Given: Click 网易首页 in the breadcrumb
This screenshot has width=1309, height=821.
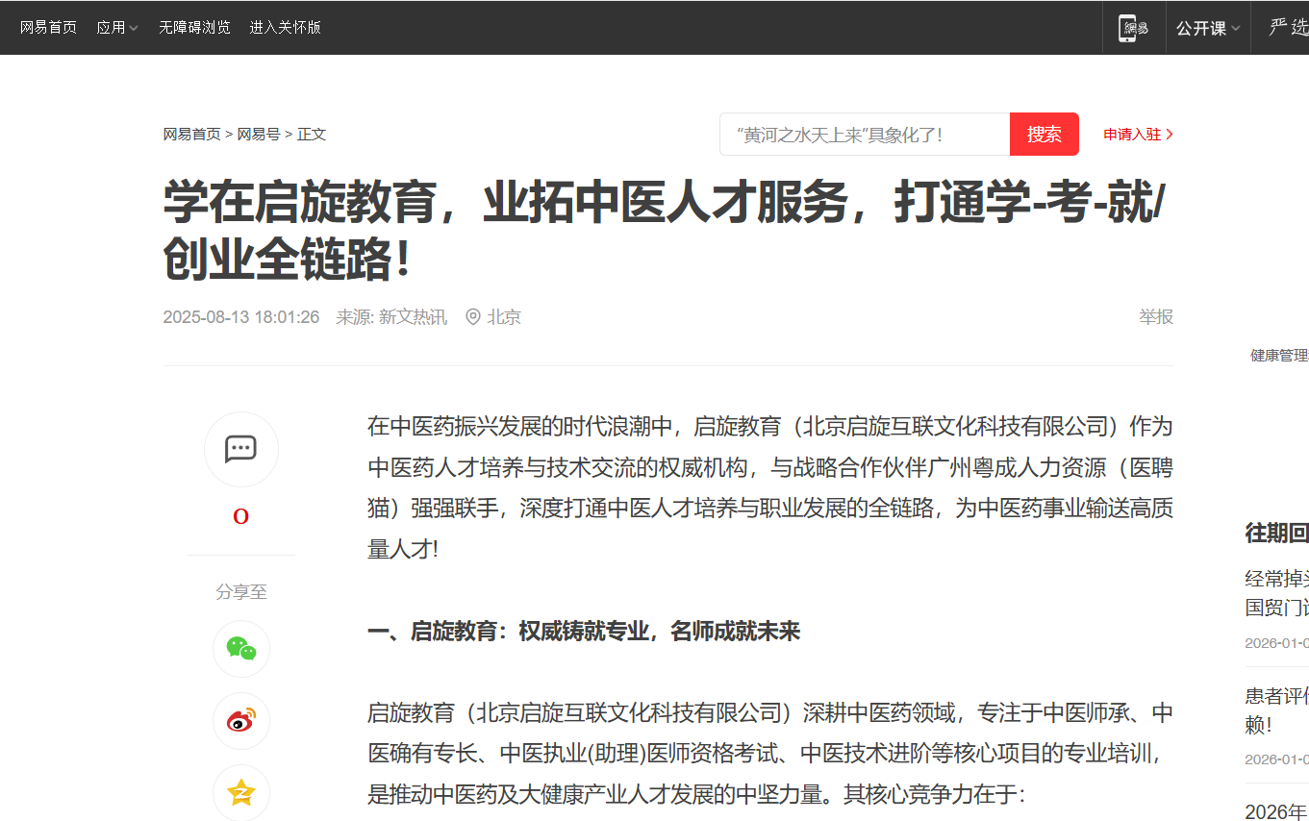Looking at the screenshot, I should click(x=191, y=135).
